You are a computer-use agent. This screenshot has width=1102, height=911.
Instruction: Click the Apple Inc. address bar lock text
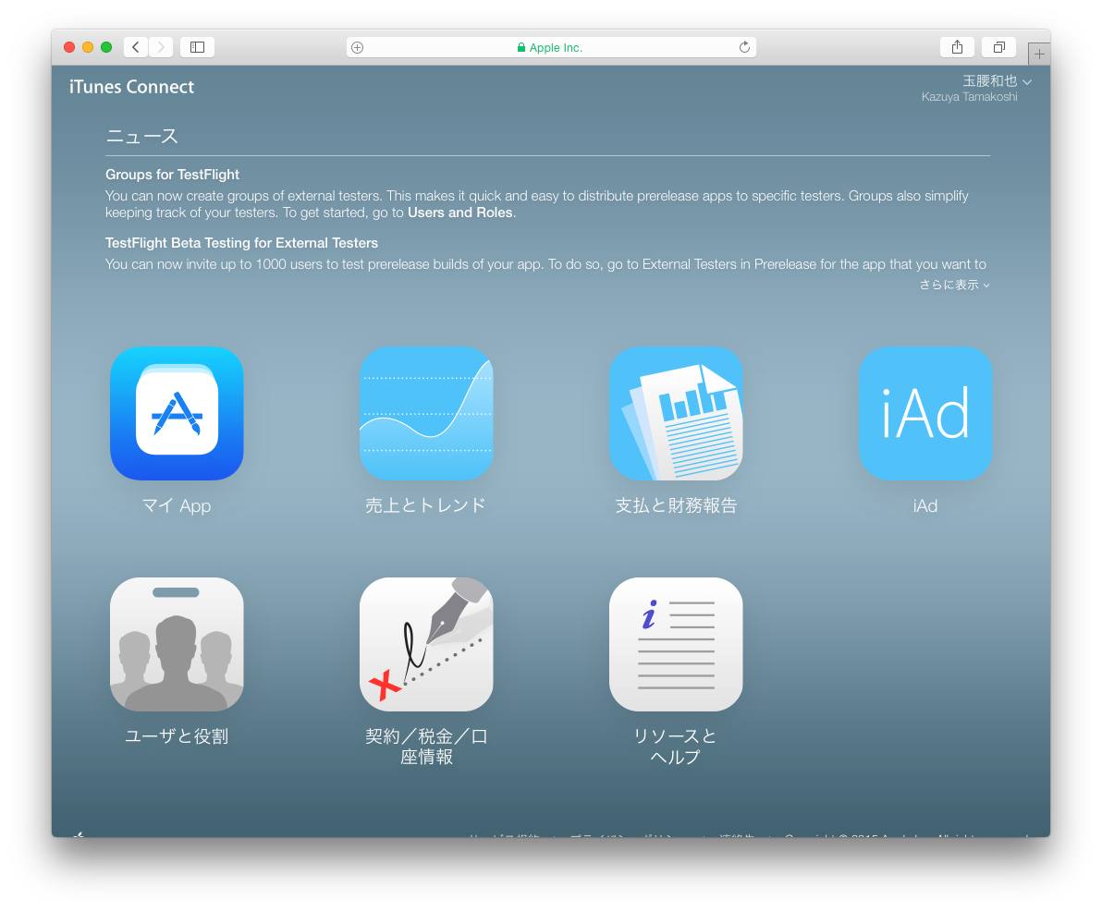coord(552,47)
